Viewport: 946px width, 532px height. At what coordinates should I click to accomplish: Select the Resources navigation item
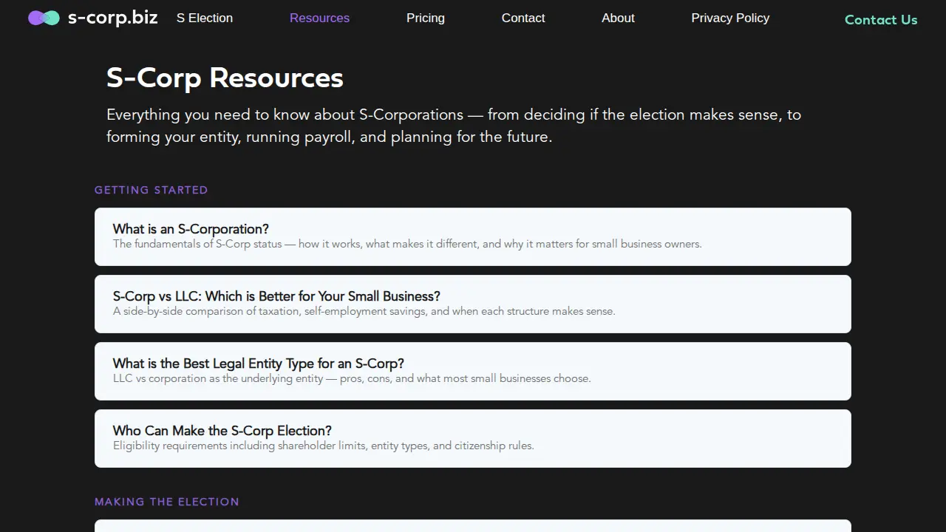click(x=319, y=18)
